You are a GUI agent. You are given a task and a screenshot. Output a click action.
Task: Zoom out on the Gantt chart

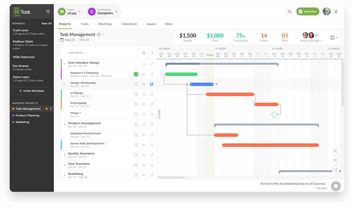[x=335, y=160]
